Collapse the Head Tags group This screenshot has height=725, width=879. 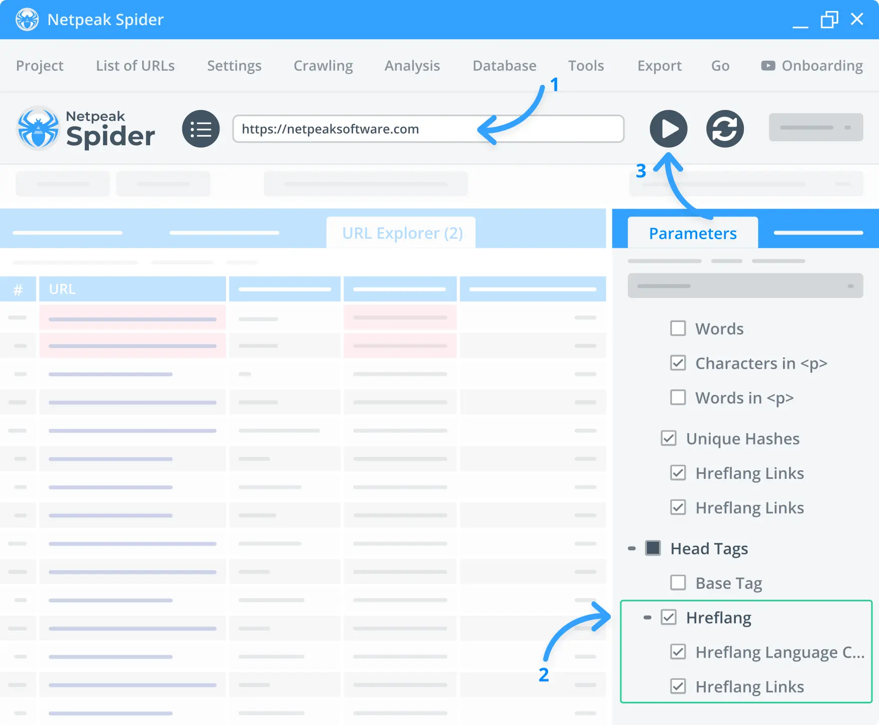(x=632, y=548)
